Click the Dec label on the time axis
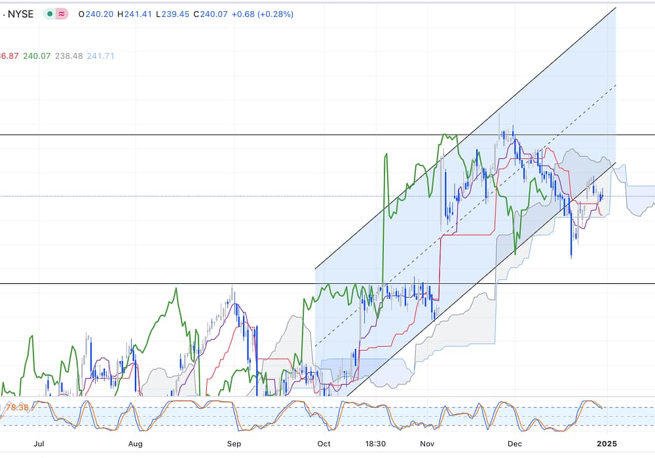Viewport: 655px width, 458px height. pos(515,444)
